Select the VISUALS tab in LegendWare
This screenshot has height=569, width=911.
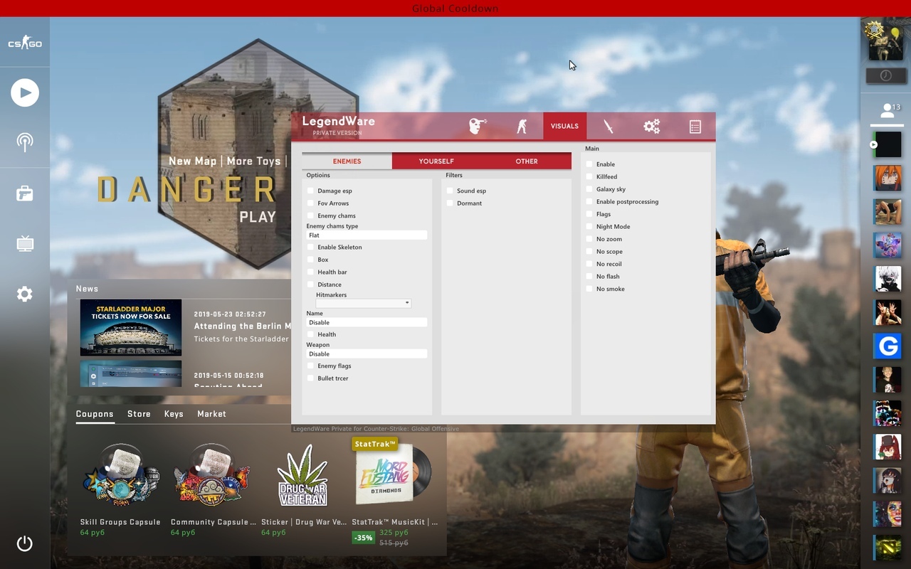pos(564,126)
